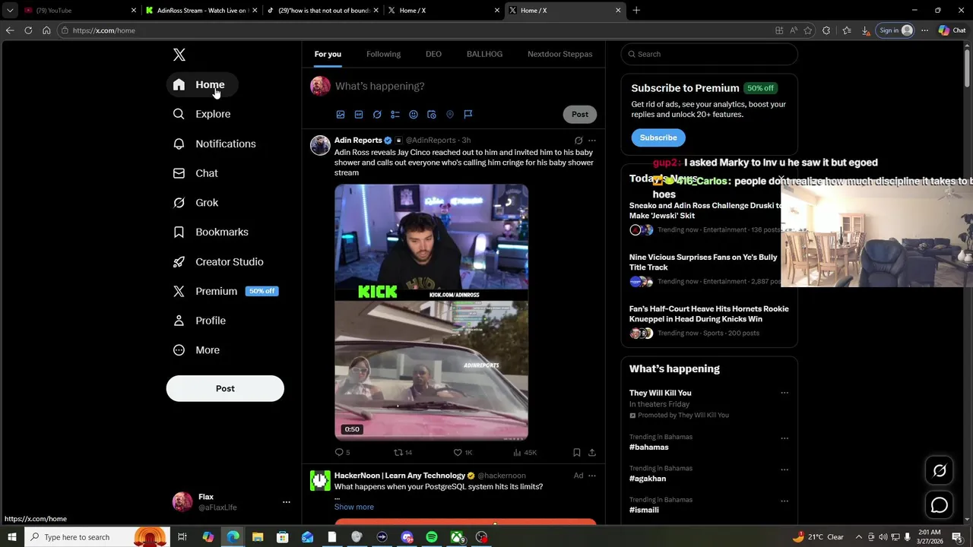
Task: Open floating chat bubble at bottom right
Action: 940,505
